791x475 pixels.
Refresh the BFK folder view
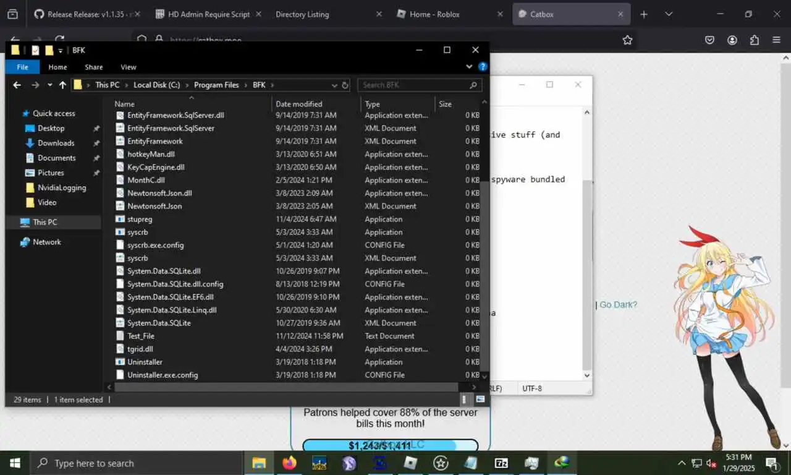(345, 85)
